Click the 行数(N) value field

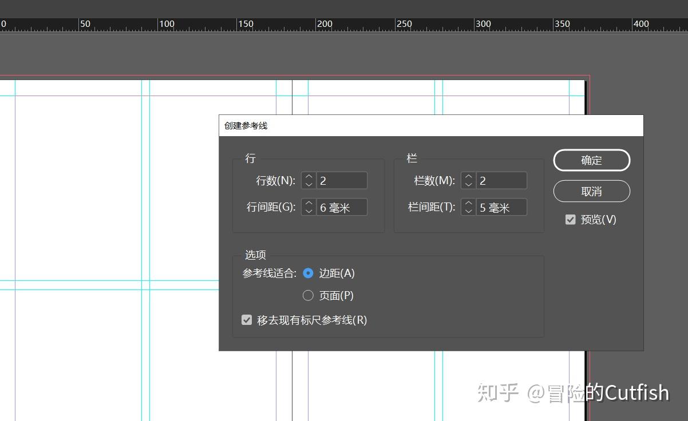pos(341,180)
